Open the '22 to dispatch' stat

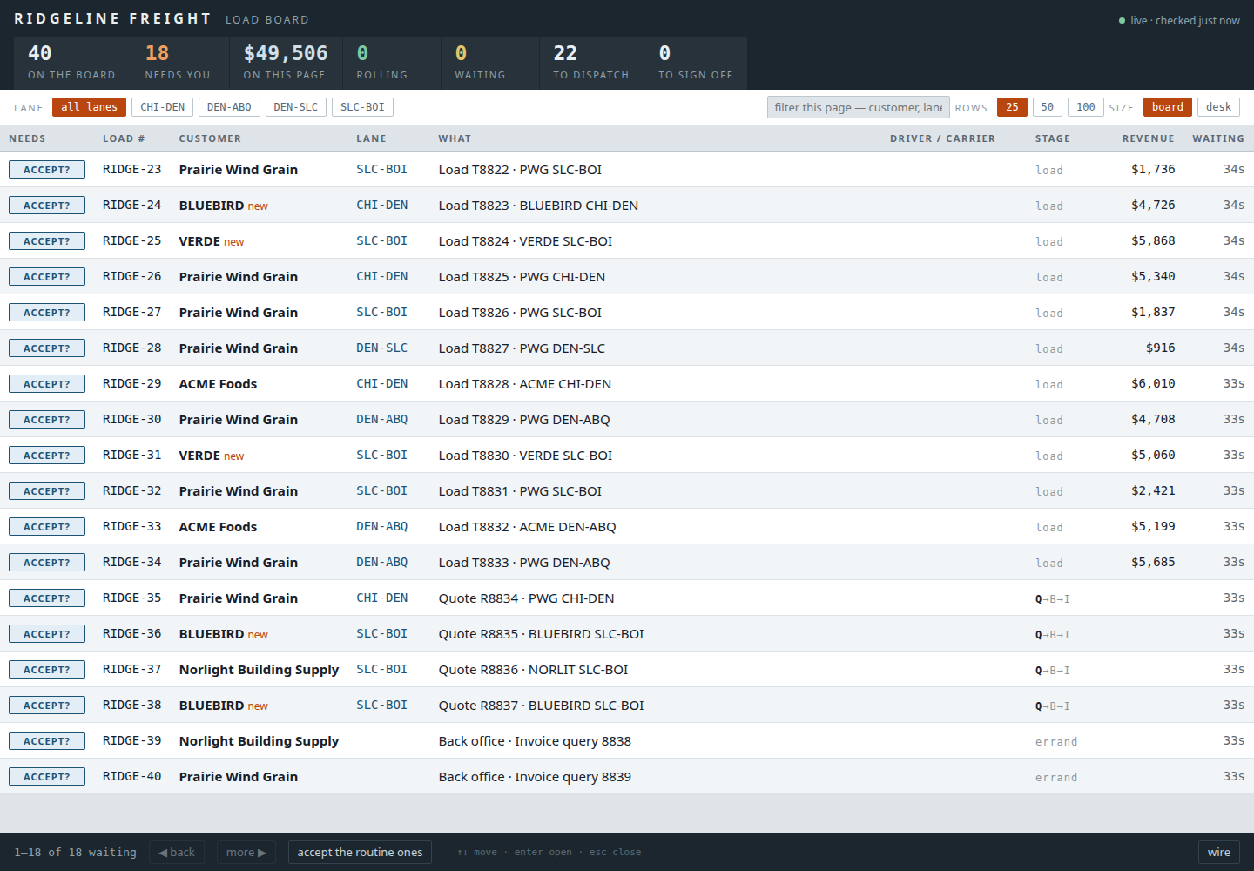pos(591,63)
